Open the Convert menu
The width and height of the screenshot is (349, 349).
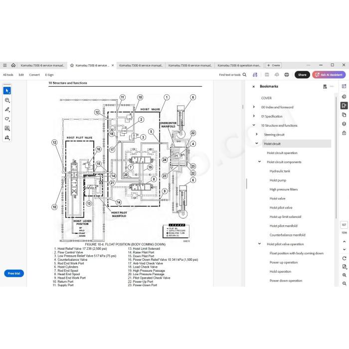click(x=34, y=75)
